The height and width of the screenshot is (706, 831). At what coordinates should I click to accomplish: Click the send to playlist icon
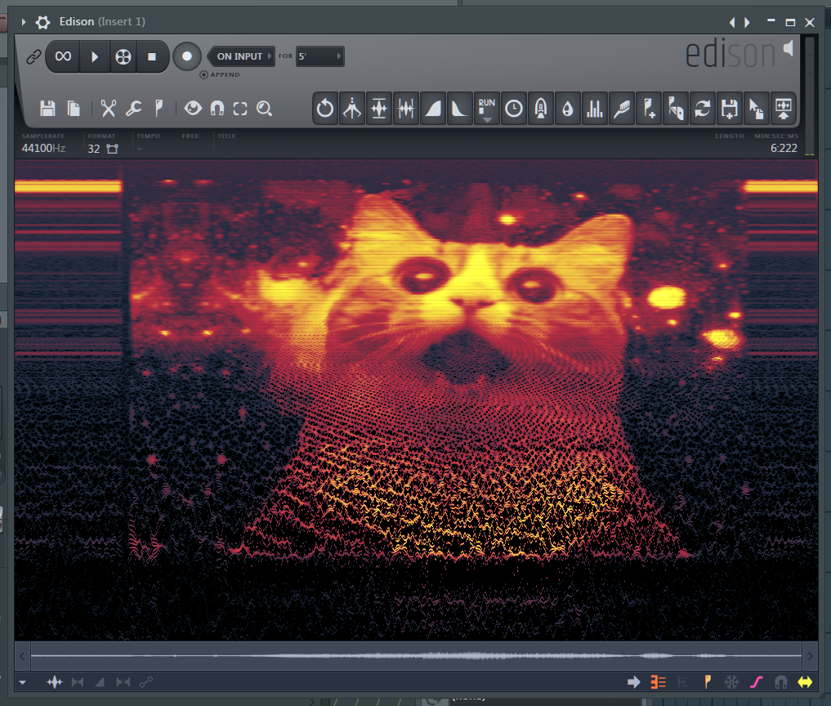click(784, 109)
